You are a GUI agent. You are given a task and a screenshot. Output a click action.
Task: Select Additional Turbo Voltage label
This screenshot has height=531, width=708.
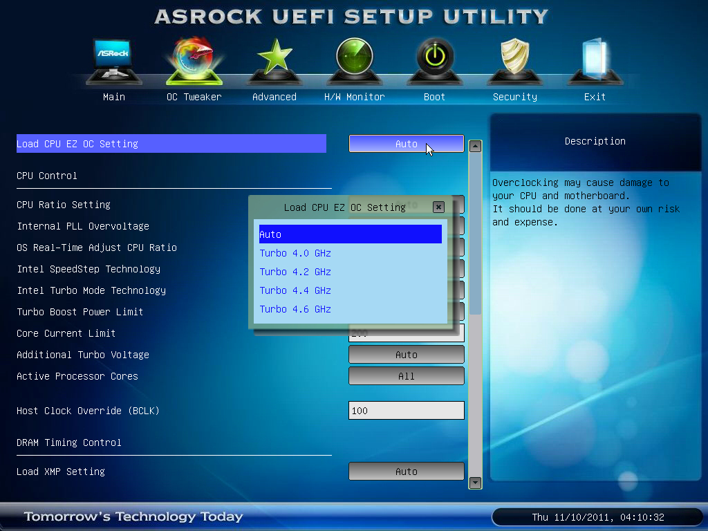pos(83,355)
